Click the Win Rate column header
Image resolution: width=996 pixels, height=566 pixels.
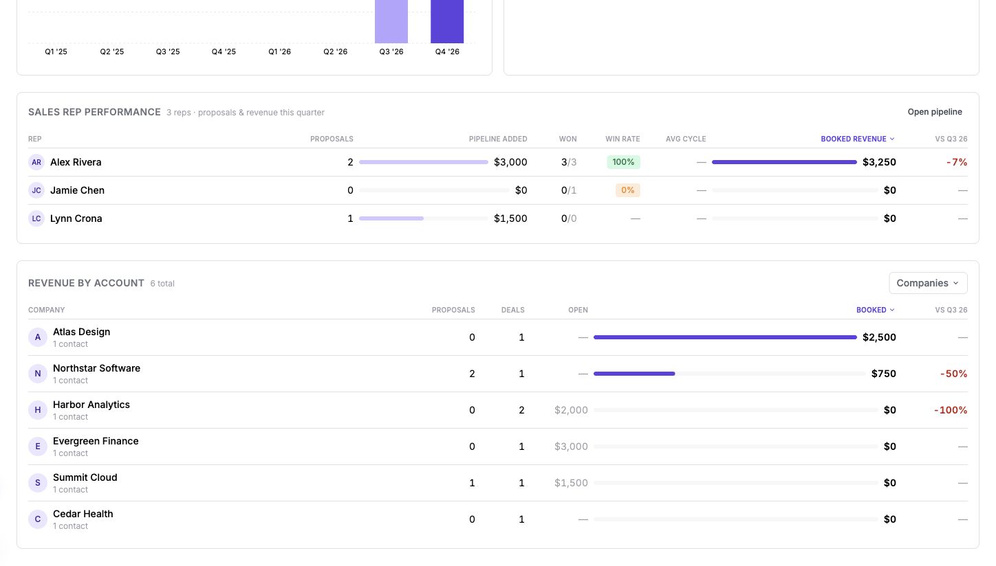(x=622, y=139)
